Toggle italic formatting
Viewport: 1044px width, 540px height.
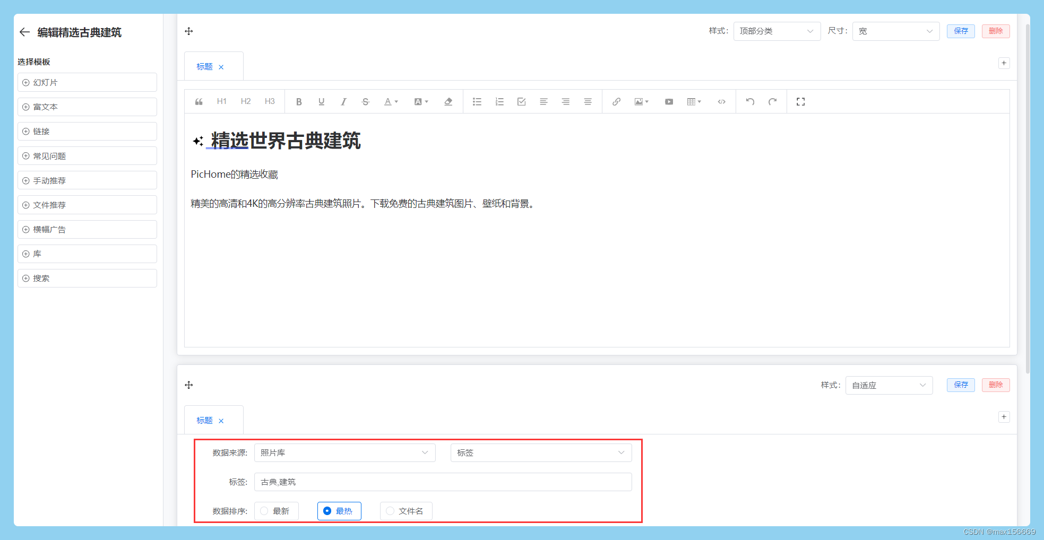pyautogui.click(x=343, y=102)
